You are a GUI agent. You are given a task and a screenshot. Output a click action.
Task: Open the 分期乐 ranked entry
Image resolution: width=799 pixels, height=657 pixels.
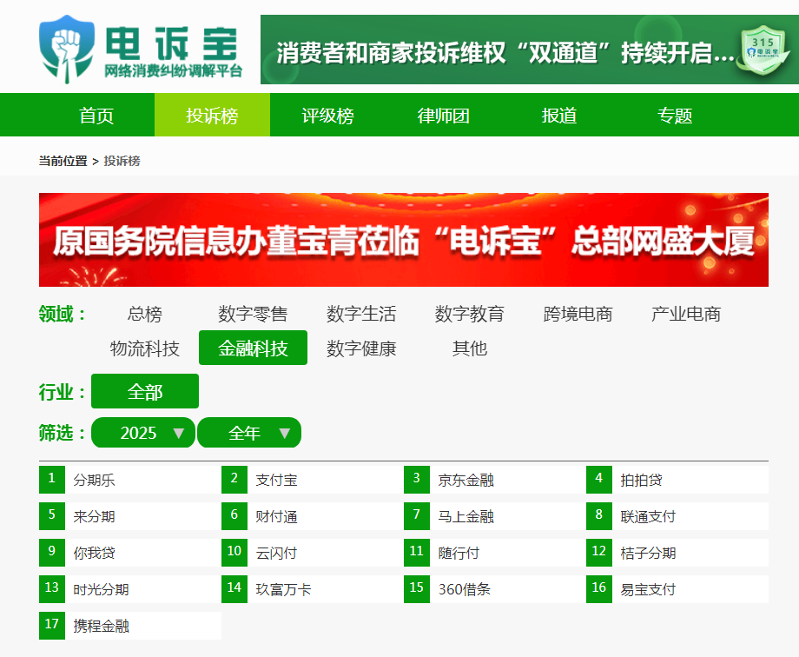pos(94,480)
